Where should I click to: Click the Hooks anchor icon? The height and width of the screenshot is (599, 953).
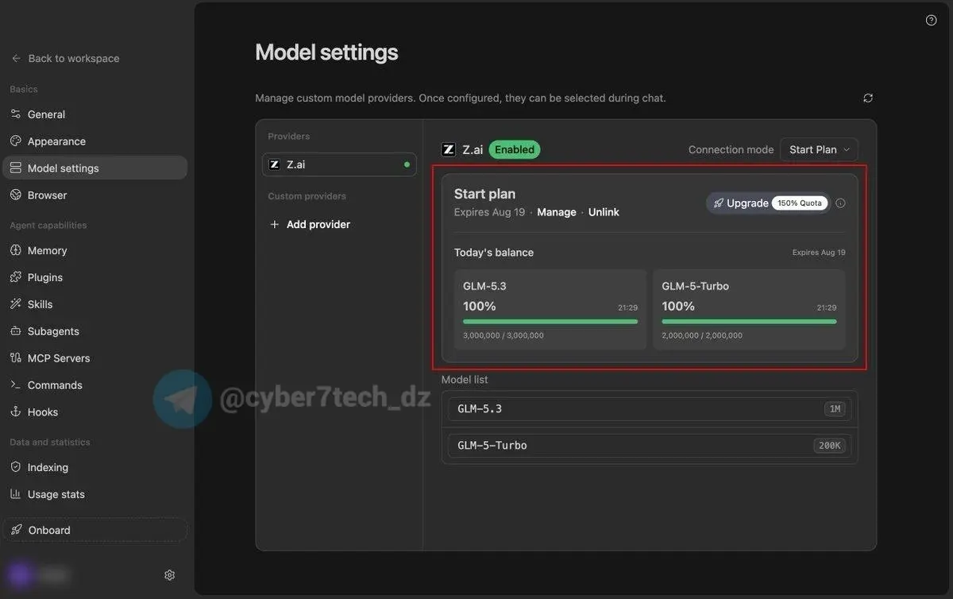click(16, 412)
